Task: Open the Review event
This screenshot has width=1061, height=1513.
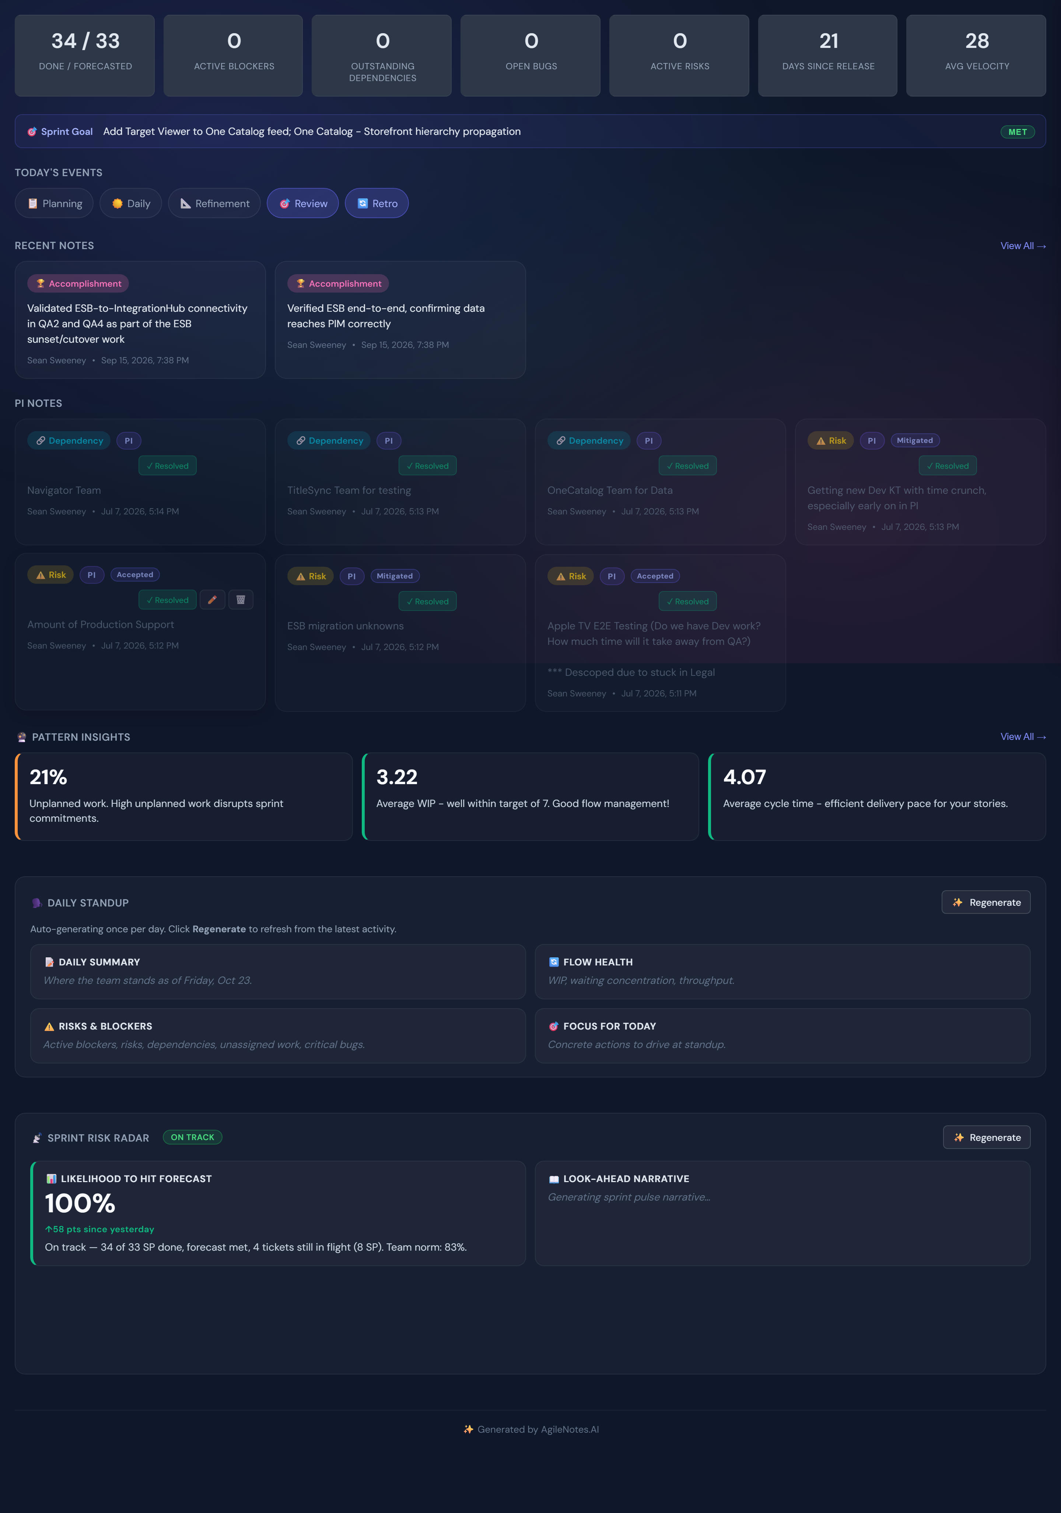Action: coord(302,204)
